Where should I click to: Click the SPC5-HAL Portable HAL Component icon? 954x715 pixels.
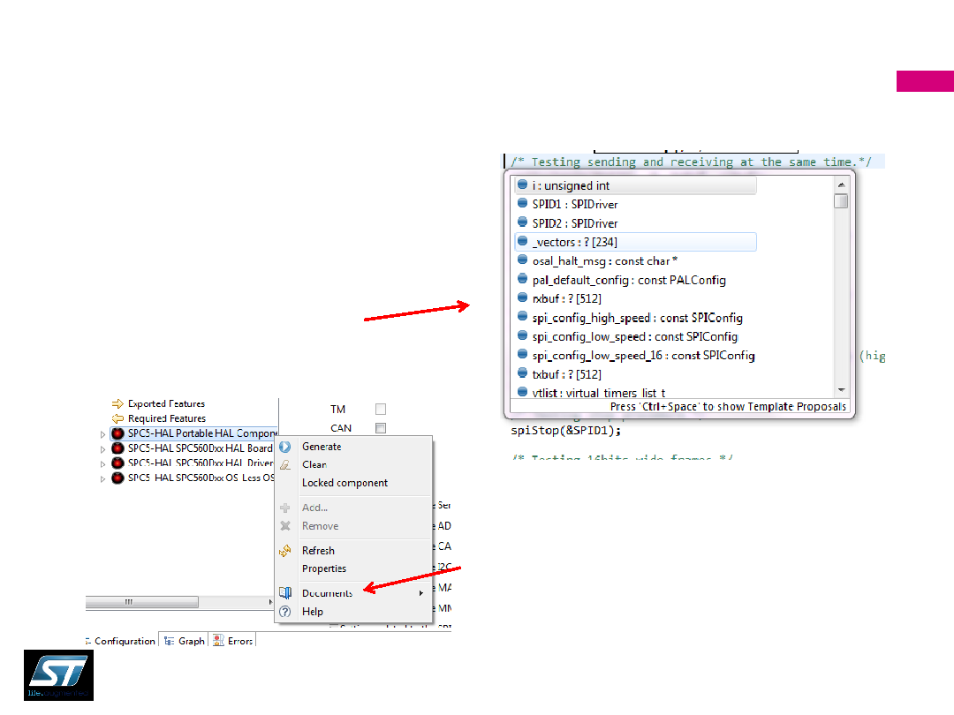tap(117, 433)
